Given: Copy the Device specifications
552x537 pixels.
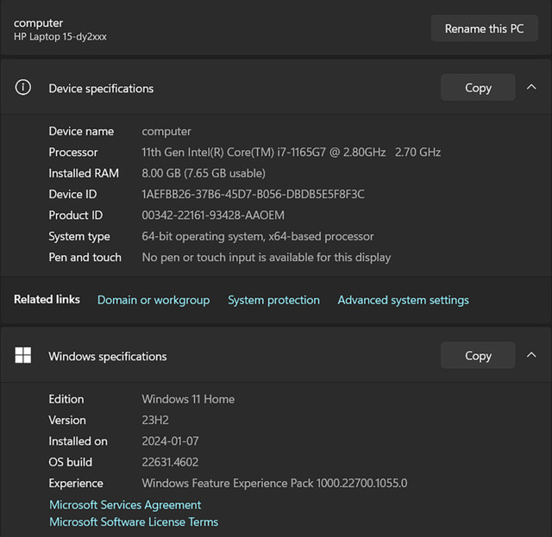Looking at the screenshot, I should pyautogui.click(x=478, y=88).
